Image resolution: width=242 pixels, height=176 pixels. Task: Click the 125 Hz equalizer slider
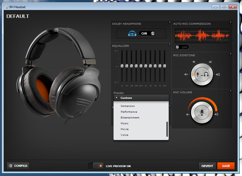click(131, 66)
